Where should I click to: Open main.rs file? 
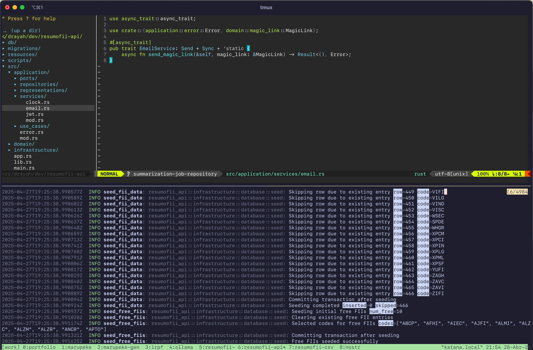point(24,168)
